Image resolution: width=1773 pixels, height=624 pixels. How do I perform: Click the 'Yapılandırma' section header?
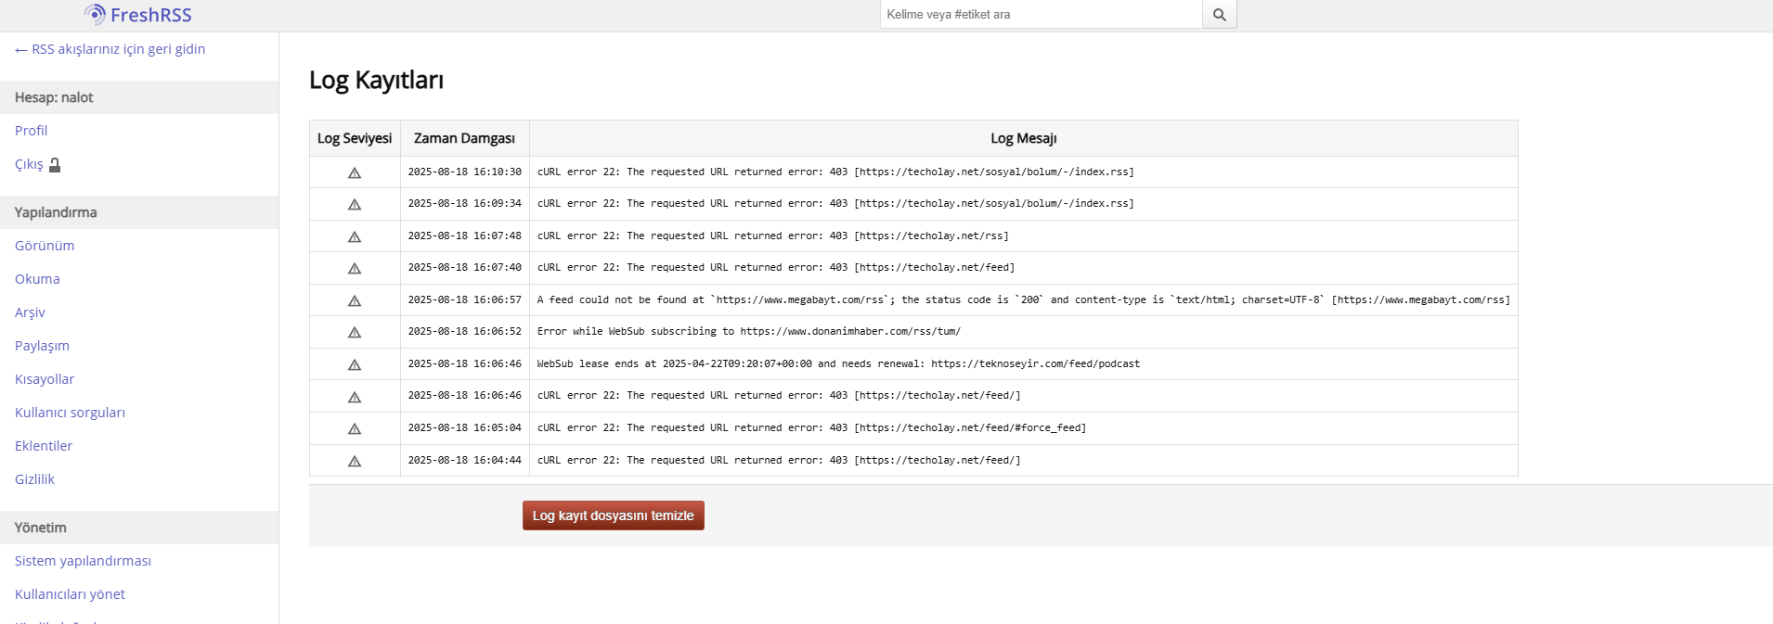139,212
